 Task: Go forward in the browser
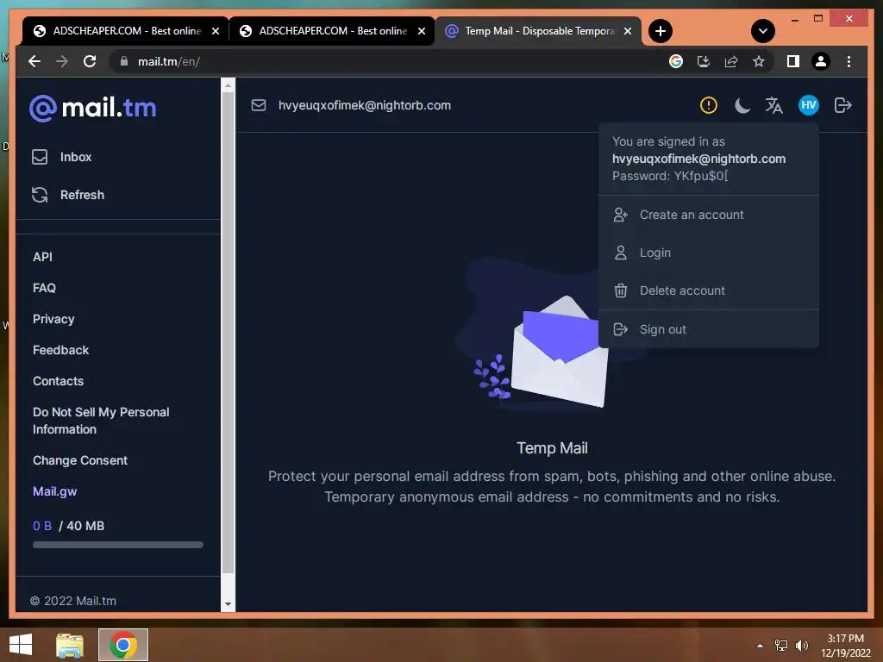62,61
